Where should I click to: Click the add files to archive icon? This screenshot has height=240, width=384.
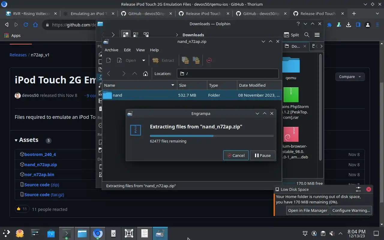point(185,60)
